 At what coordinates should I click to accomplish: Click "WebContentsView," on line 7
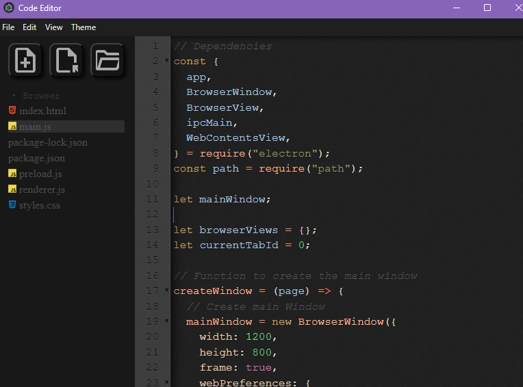click(x=238, y=138)
